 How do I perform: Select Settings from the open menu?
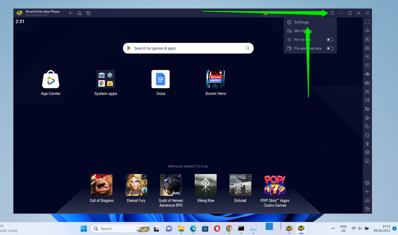tap(301, 22)
